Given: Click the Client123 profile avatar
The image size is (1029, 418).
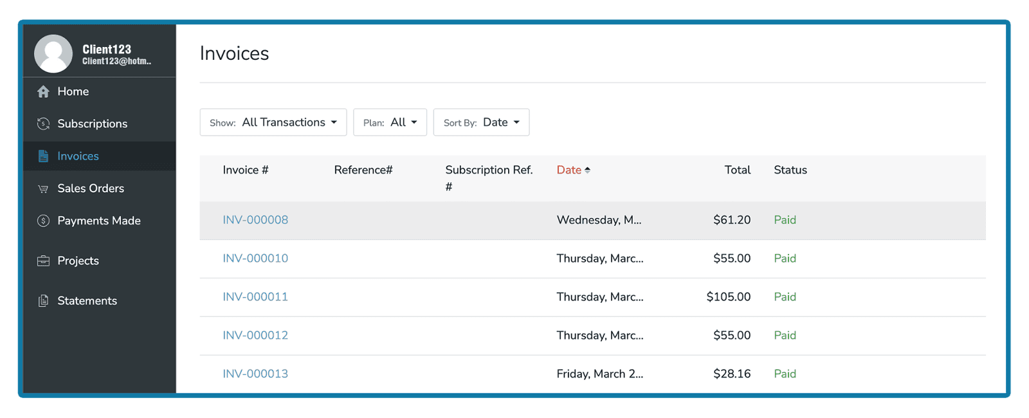Looking at the screenshot, I should coord(53,53).
